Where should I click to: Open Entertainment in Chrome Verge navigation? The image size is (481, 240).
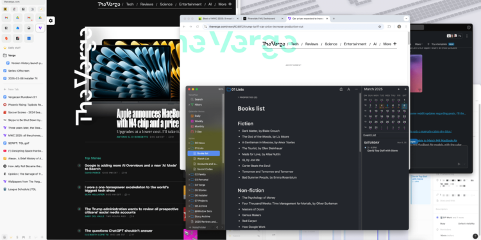355,44
